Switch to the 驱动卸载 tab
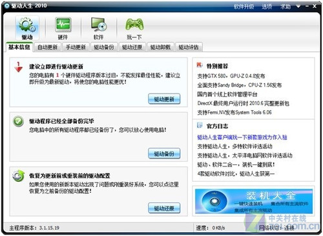 [x=160, y=47]
